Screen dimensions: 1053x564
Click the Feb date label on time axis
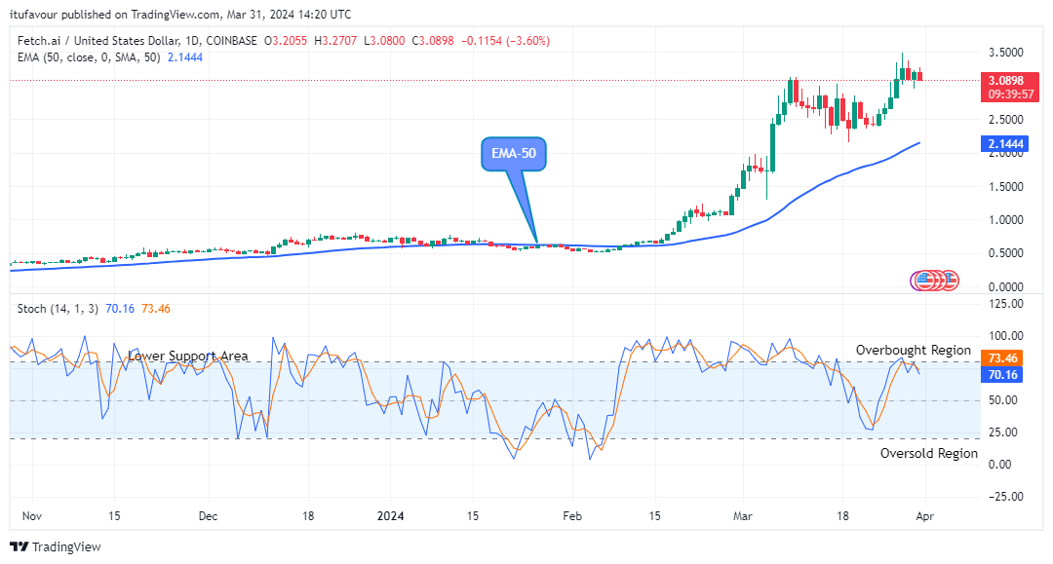(x=572, y=516)
